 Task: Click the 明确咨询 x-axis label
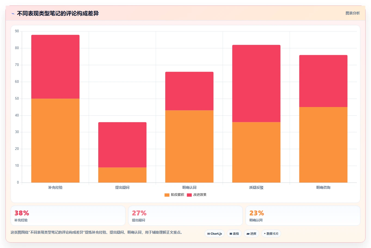pos(323,187)
